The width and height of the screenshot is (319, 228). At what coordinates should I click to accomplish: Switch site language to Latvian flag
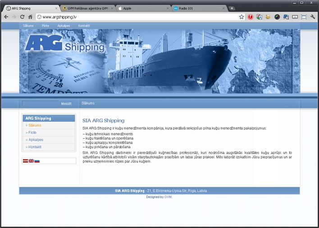click(25, 161)
